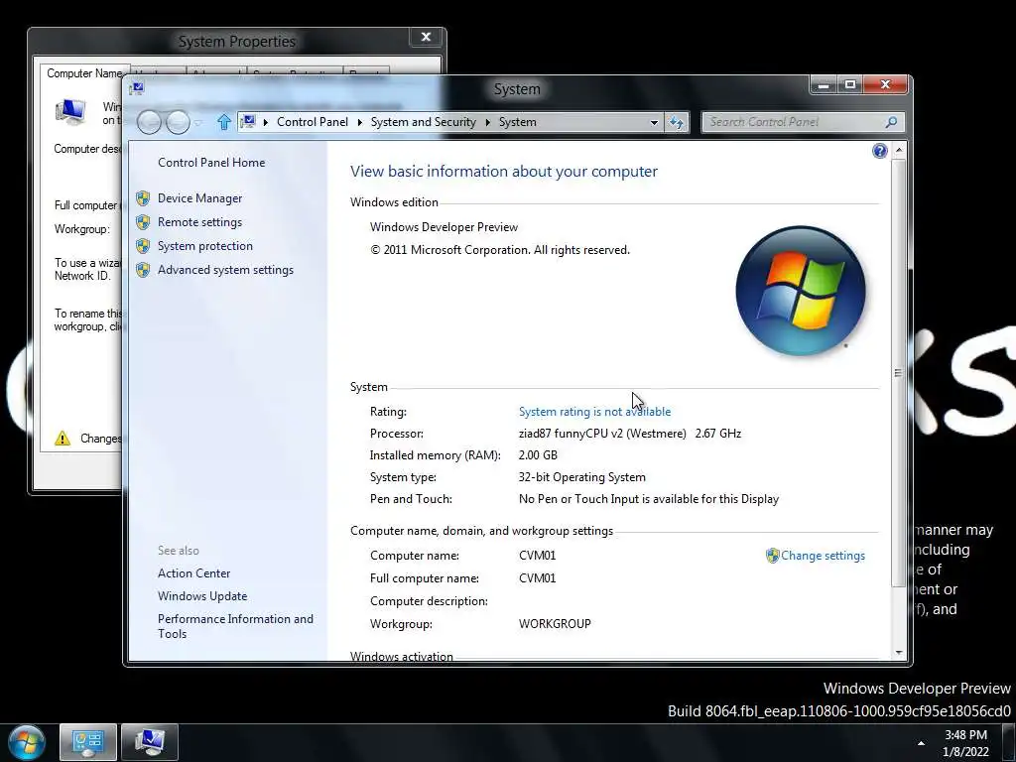
Task: Minimize the System window
Action: click(x=823, y=85)
